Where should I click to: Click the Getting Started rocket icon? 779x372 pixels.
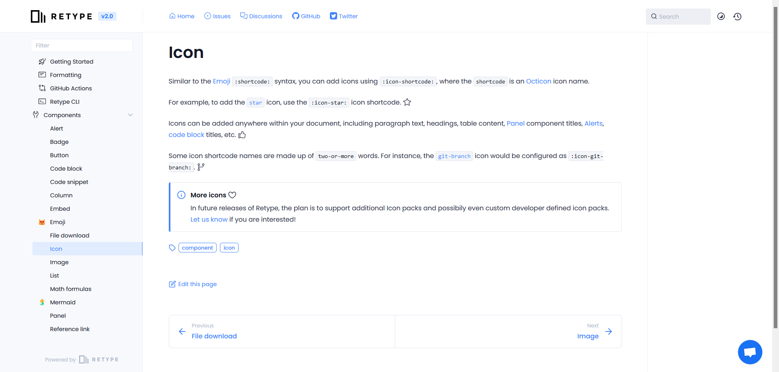[x=42, y=61]
